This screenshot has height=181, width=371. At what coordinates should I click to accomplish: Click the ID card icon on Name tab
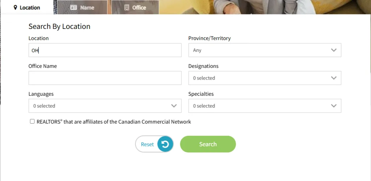click(74, 7)
